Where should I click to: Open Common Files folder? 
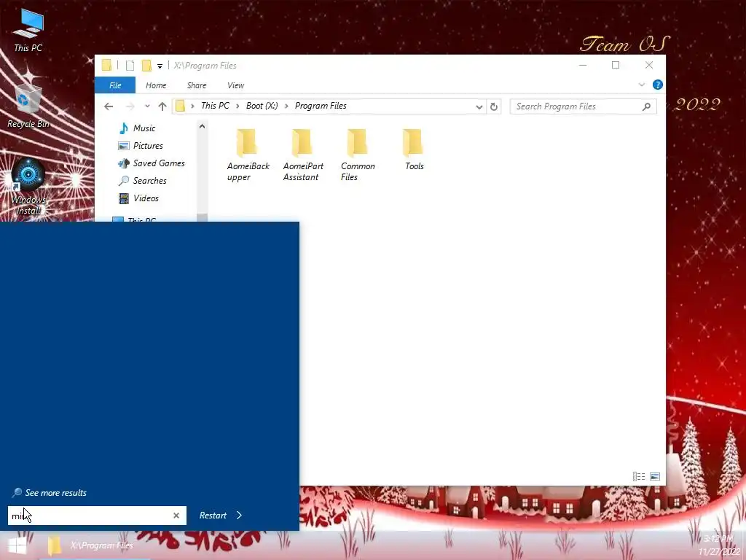[358, 155]
